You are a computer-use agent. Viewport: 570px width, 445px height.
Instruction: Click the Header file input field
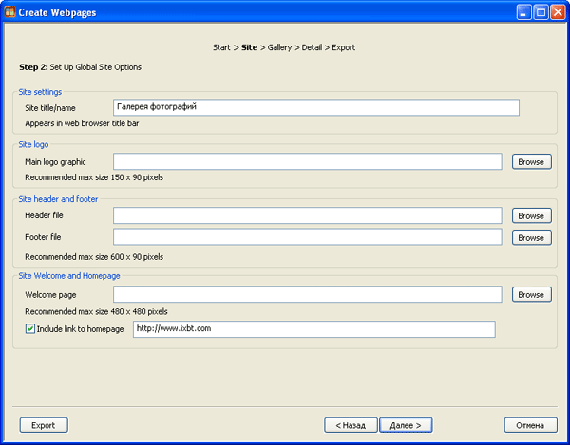click(x=308, y=215)
